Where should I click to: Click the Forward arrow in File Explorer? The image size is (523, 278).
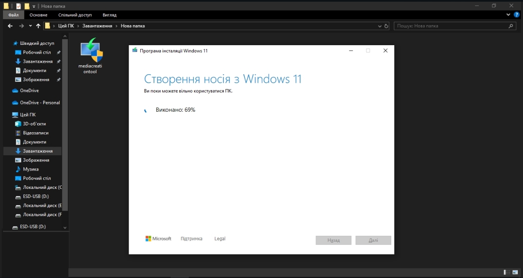click(21, 26)
